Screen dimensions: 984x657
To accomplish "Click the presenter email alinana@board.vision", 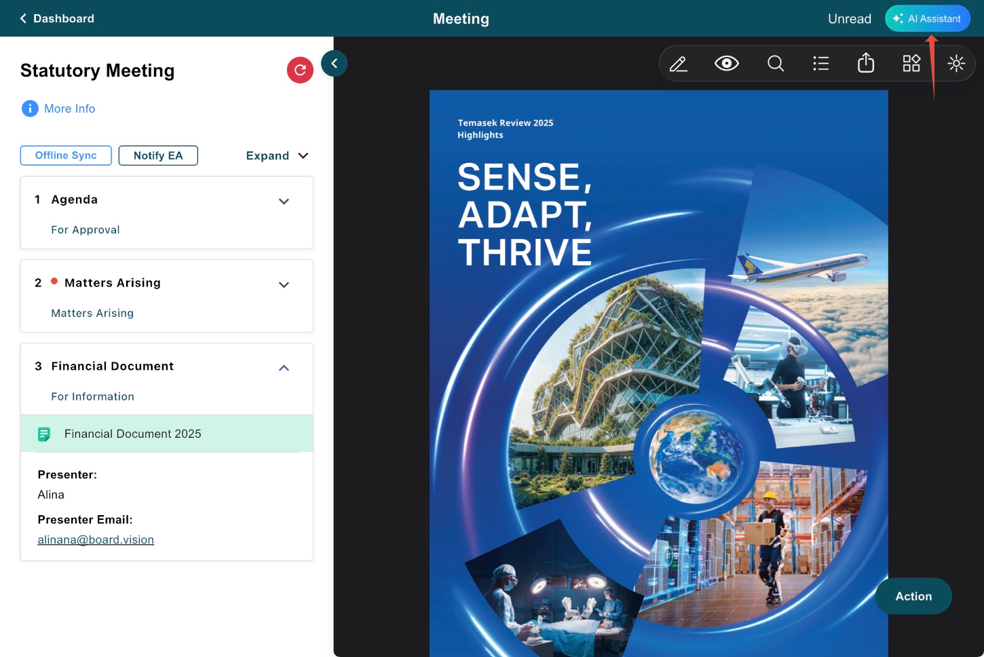I will (96, 540).
